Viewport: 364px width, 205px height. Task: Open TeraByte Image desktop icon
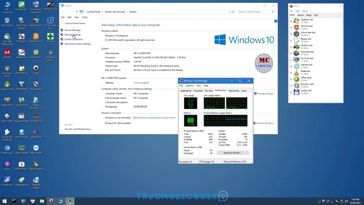36,183
